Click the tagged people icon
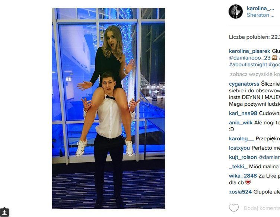This screenshot has width=280, height=217. (4, 212)
